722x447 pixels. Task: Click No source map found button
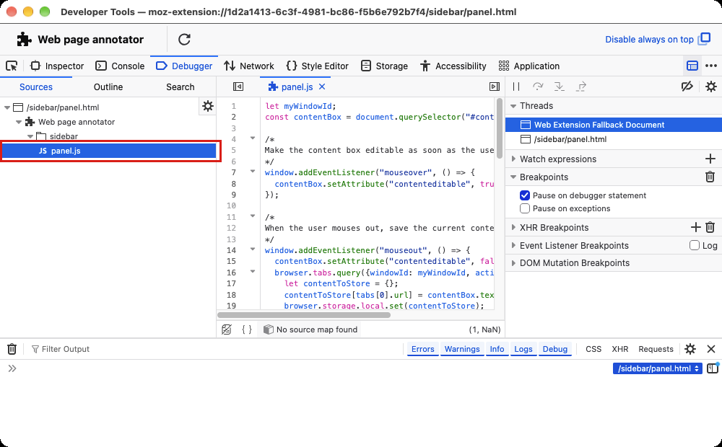click(310, 329)
